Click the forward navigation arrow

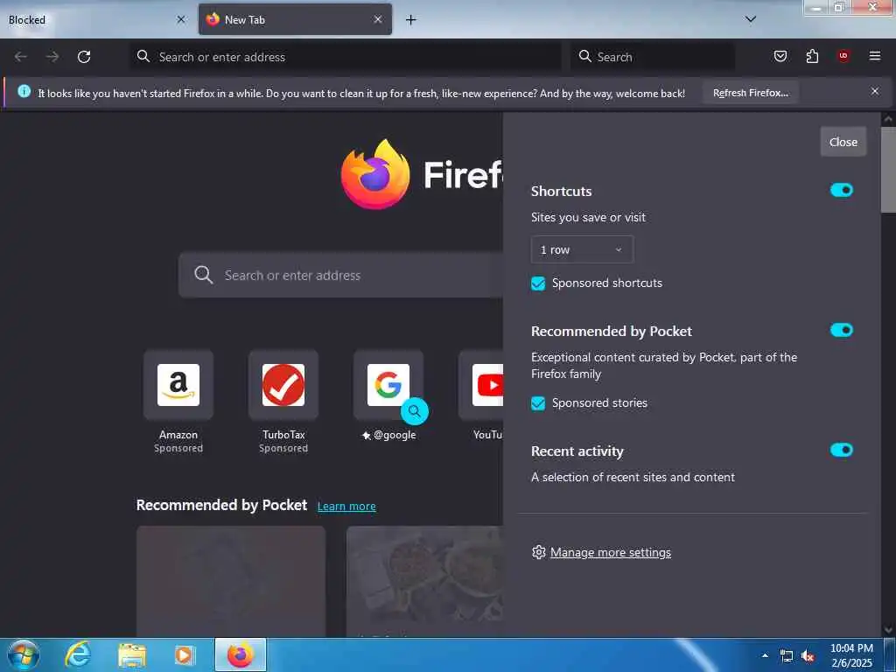tap(52, 57)
